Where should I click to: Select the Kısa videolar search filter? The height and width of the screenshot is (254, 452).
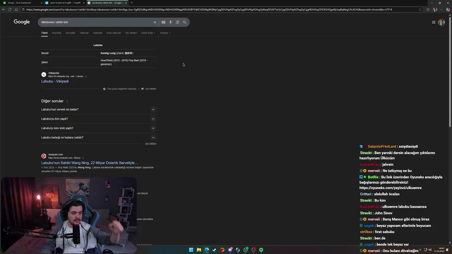(114, 33)
